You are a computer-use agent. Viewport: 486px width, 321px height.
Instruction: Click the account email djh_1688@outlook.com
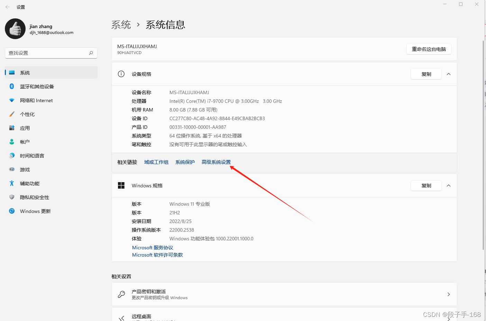[x=52, y=33]
